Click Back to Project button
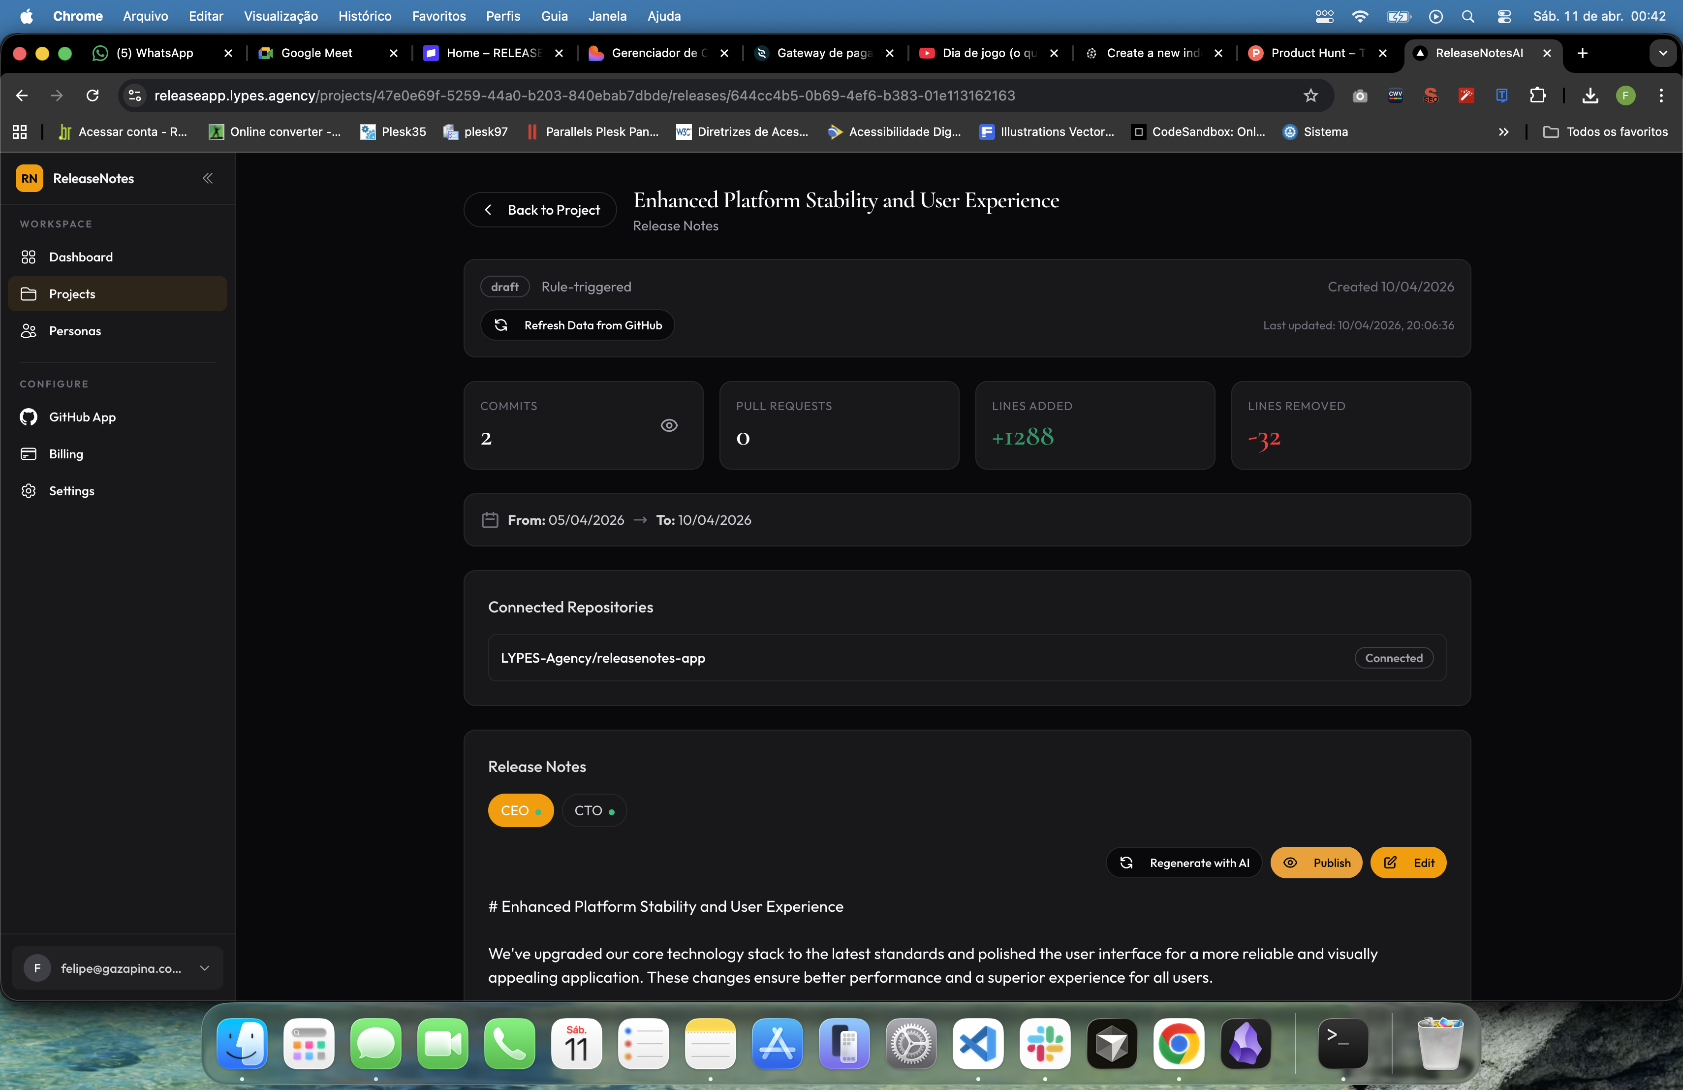This screenshot has height=1090, width=1683. pyautogui.click(x=540, y=210)
